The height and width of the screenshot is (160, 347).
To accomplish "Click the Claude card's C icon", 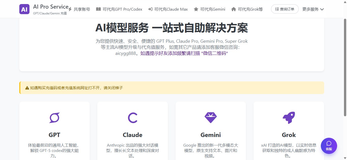I will click(x=132, y=118).
